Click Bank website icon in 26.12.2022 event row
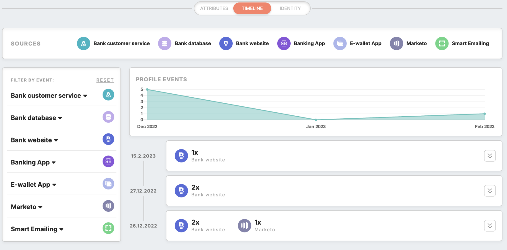Viewport: 507px width, 250px height. (181, 226)
